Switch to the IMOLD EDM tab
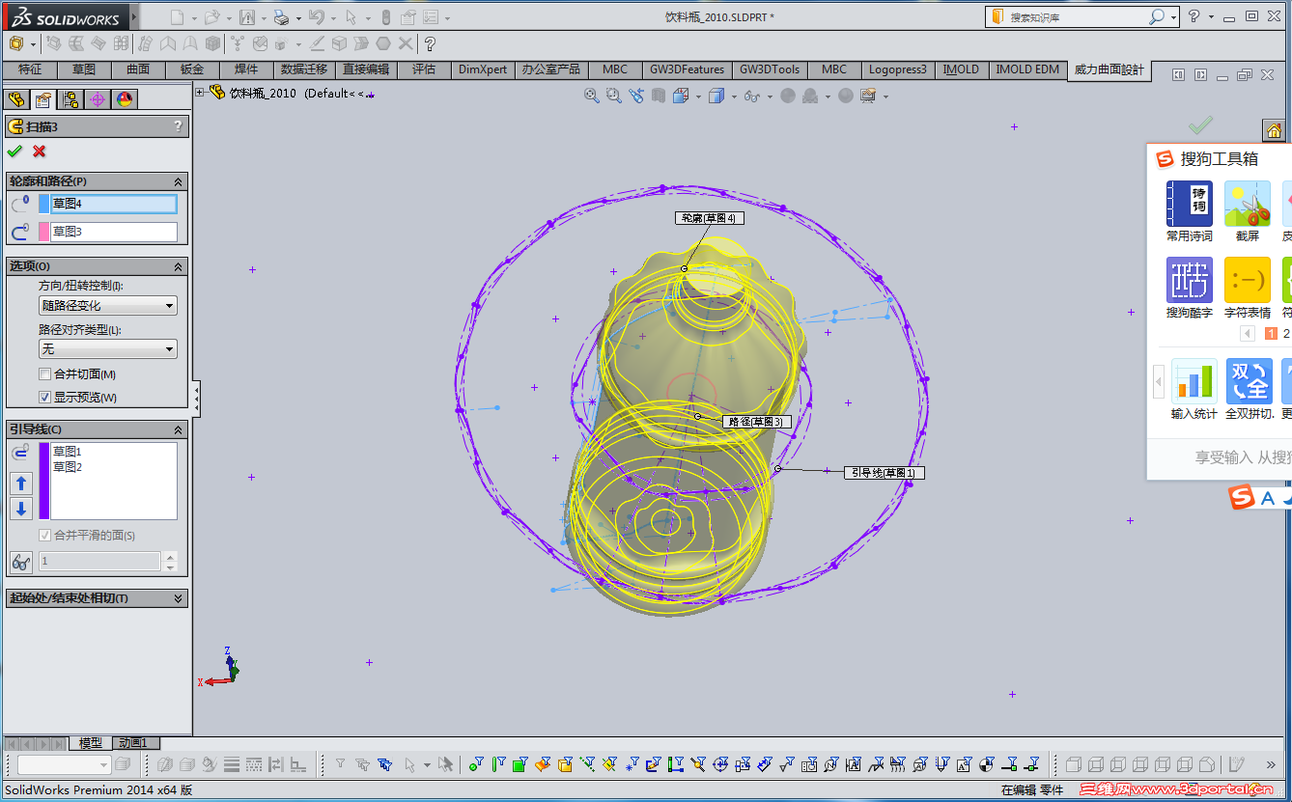Image resolution: width=1292 pixels, height=802 pixels. click(1027, 69)
